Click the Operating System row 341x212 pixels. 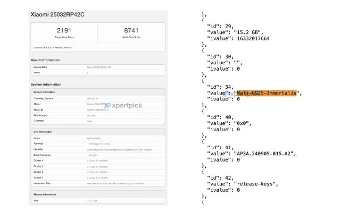point(98,98)
